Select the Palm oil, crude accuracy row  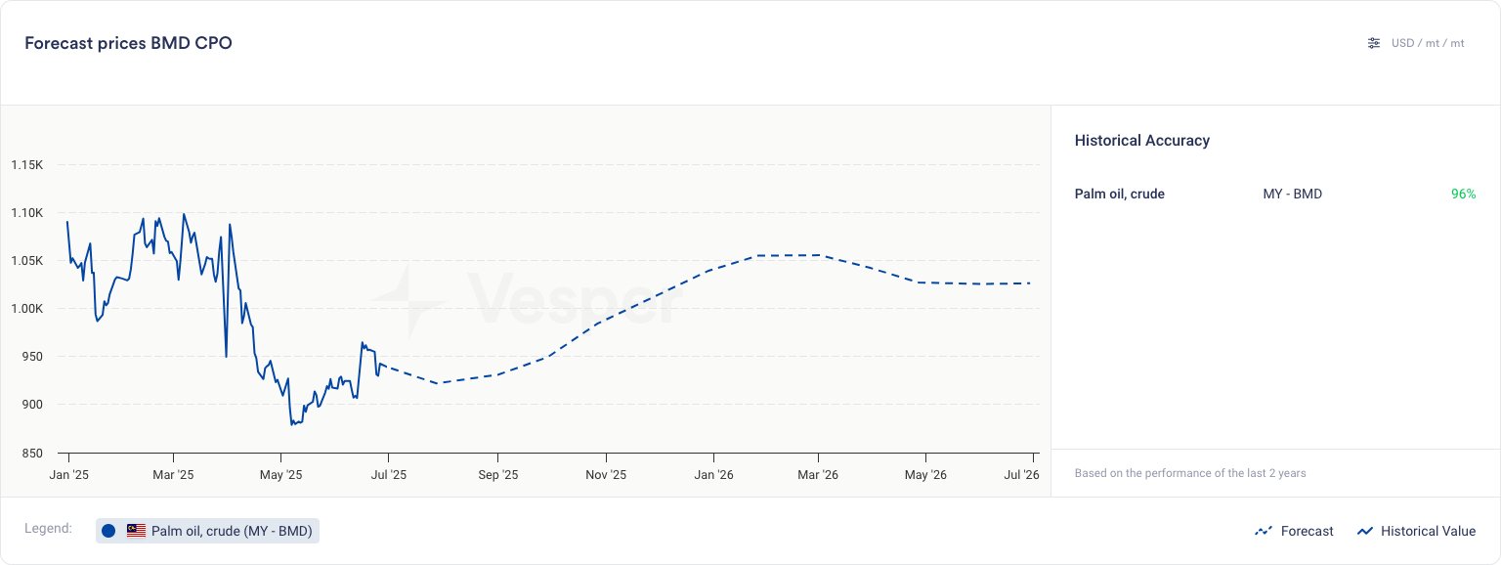[1119, 194]
